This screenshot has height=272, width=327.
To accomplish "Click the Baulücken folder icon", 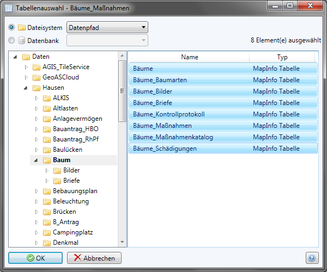I will point(47,150).
